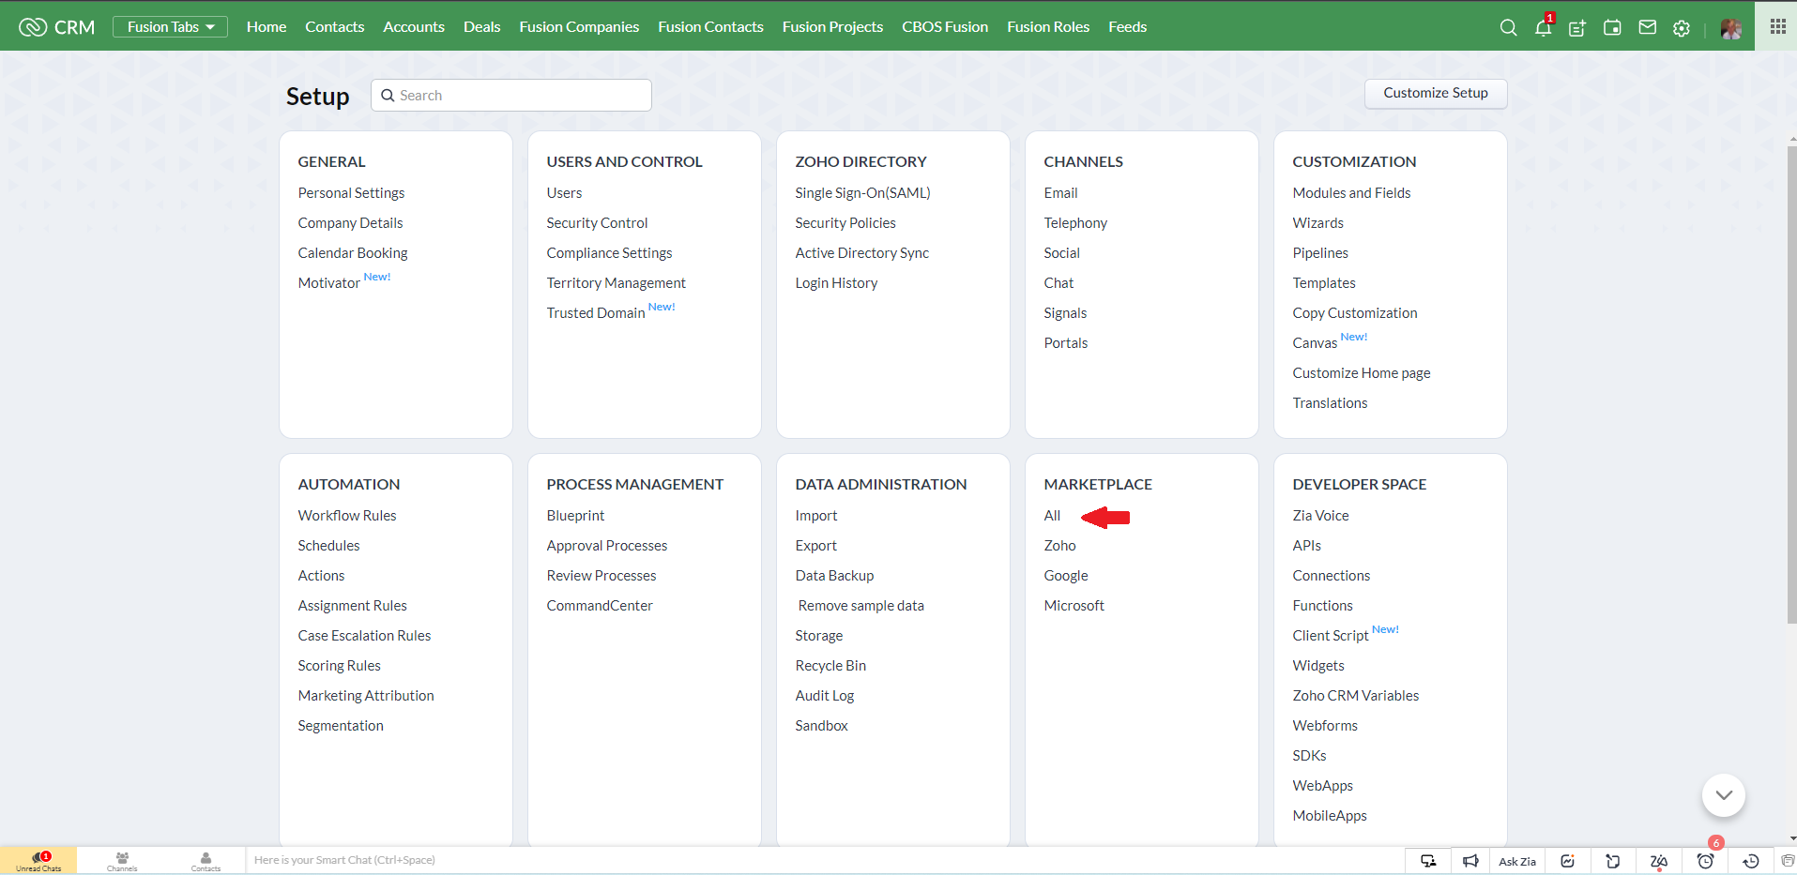This screenshot has height=875, width=1797.
Task: Open the Feeds tab
Action: [x=1127, y=27]
